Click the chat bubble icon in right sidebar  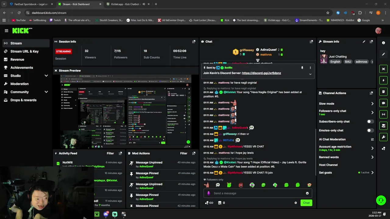[x=384, y=103]
